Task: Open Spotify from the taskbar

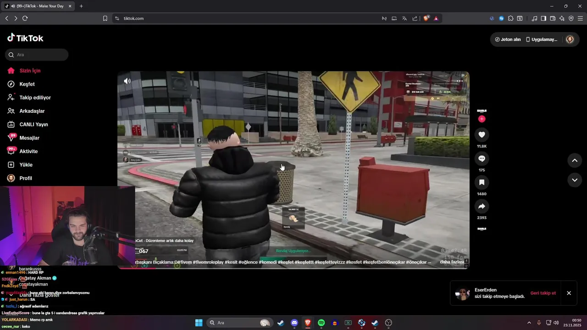Action: [x=321, y=323]
